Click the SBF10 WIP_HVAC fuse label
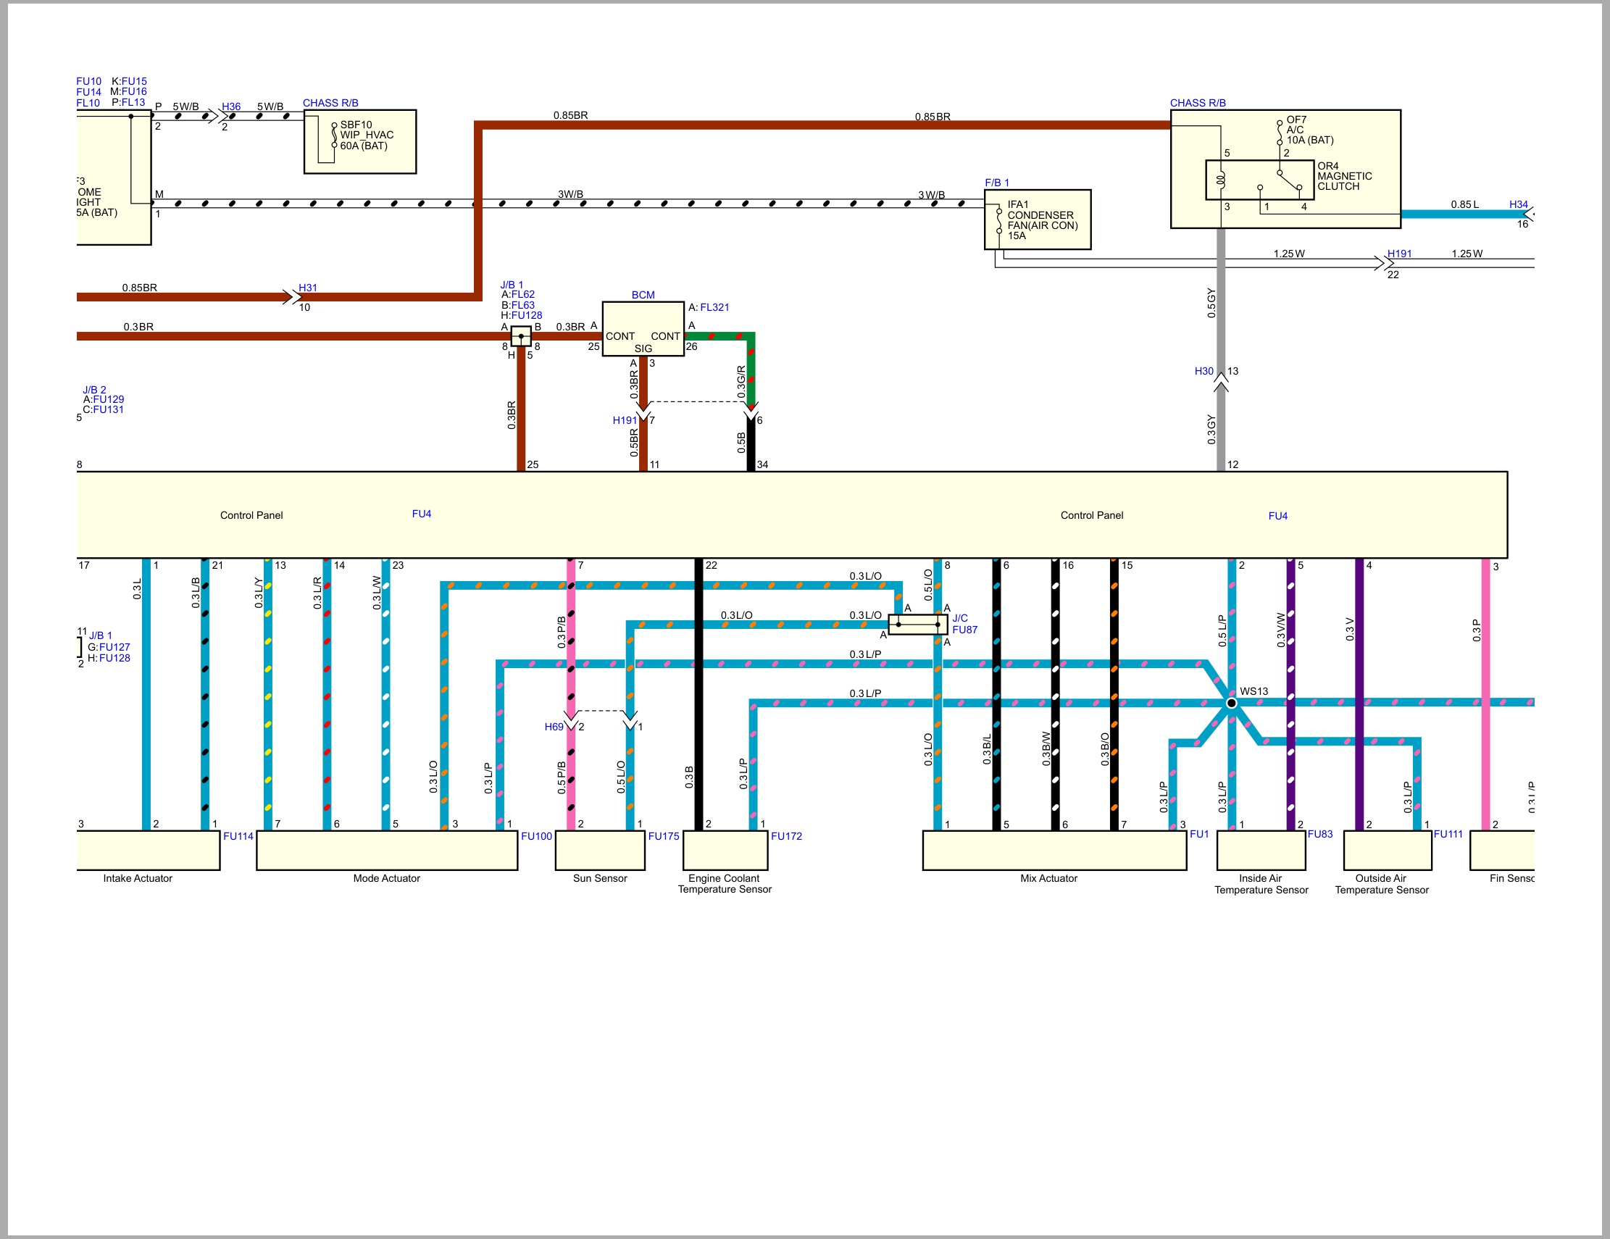The height and width of the screenshot is (1239, 1610). tap(367, 135)
